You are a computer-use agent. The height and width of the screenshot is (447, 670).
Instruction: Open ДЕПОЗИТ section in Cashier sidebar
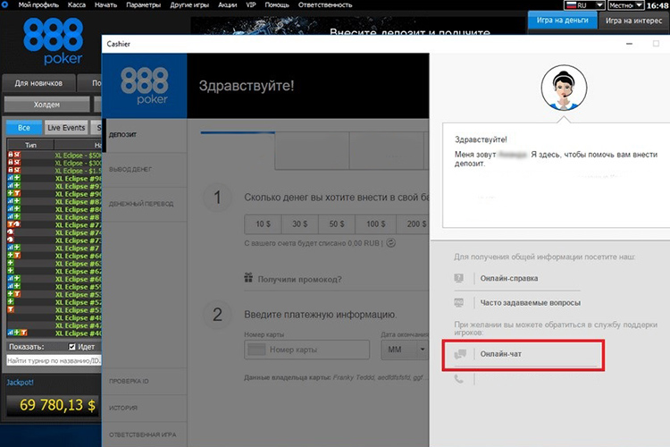pyautogui.click(x=145, y=135)
